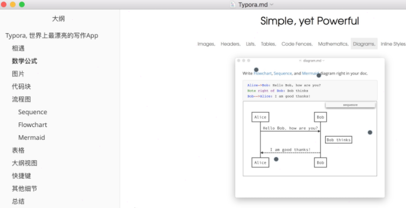Select the Diagrams feature tab
The width and height of the screenshot is (406, 208).
click(x=364, y=44)
